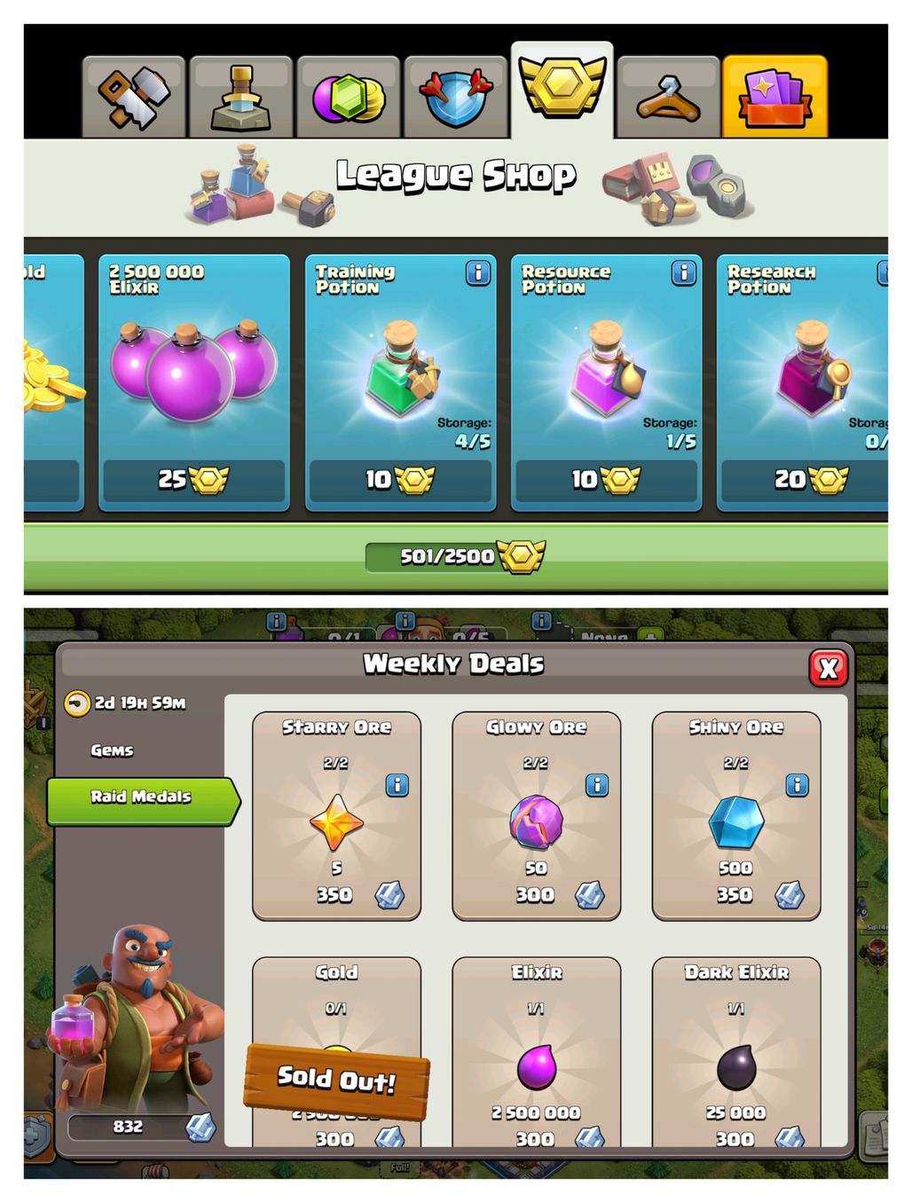The height and width of the screenshot is (1203, 912).
Task: Open the clothes hanger skins tab
Action: point(668,97)
